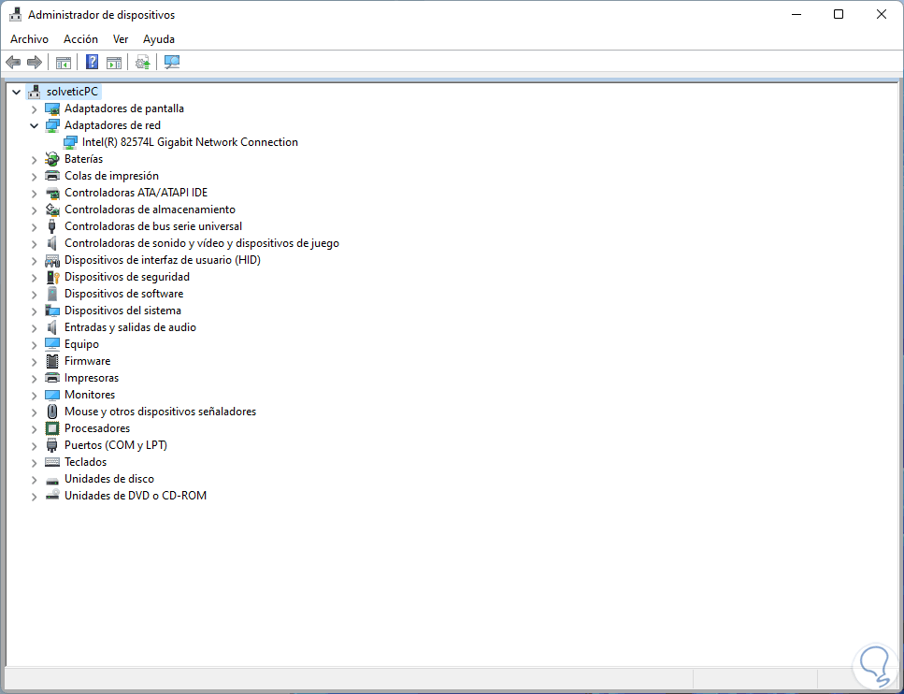Click the Adaptadores de pantalla icon
904x694 pixels.
52,108
